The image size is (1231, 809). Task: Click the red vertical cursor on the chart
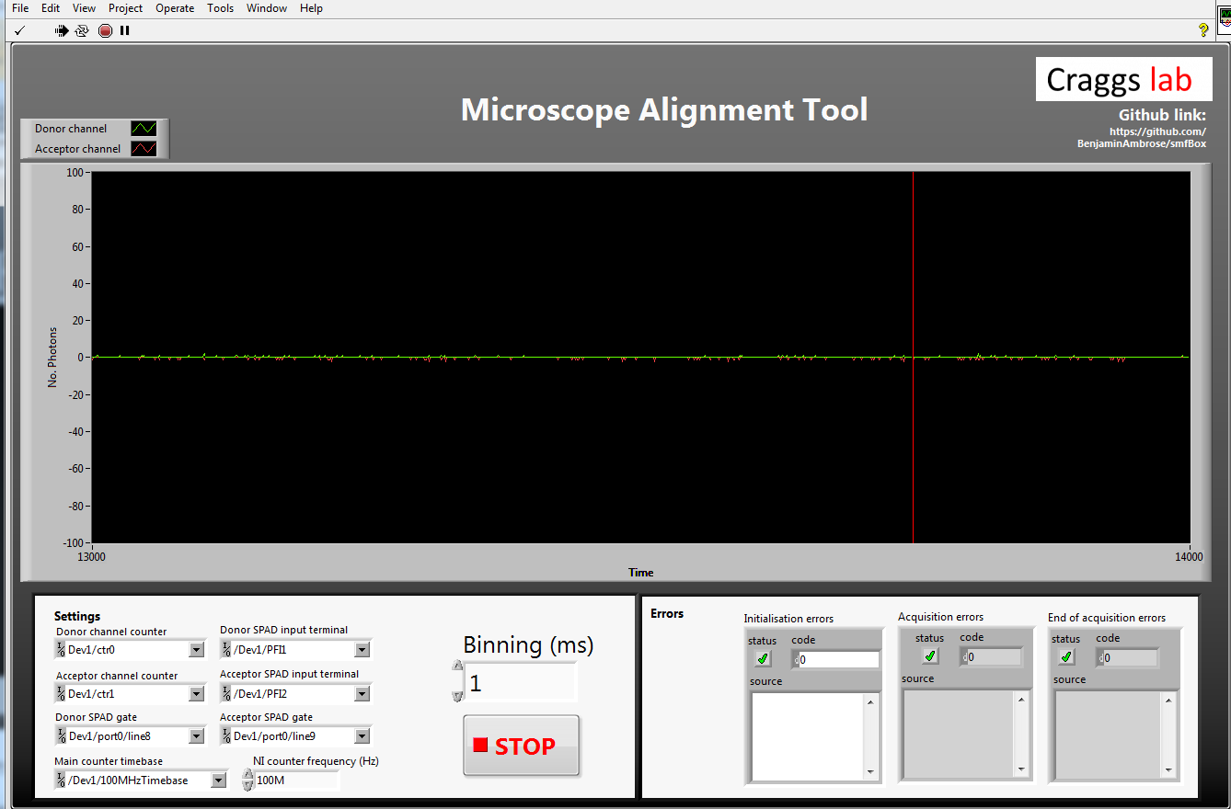coord(913,358)
